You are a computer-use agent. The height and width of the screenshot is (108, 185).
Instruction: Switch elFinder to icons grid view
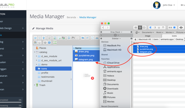[35, 42]
